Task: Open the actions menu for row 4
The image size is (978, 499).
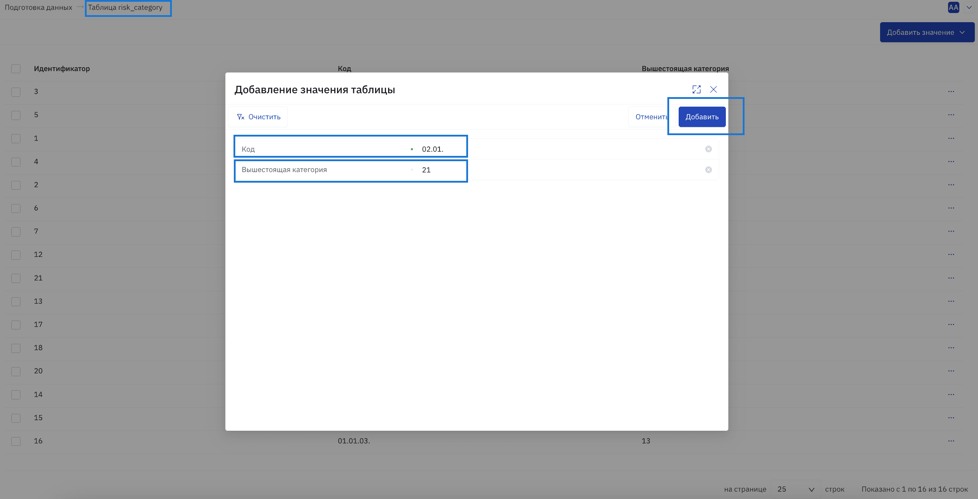Action: pyautogui.click(x=951, y=161)
